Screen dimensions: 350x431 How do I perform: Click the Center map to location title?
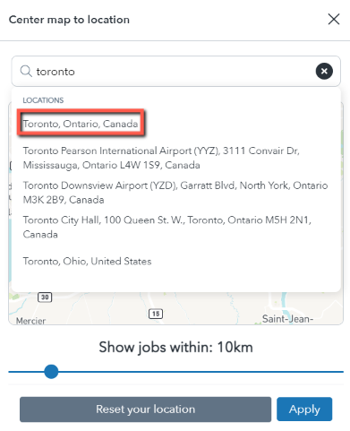(x=69, y=20)
